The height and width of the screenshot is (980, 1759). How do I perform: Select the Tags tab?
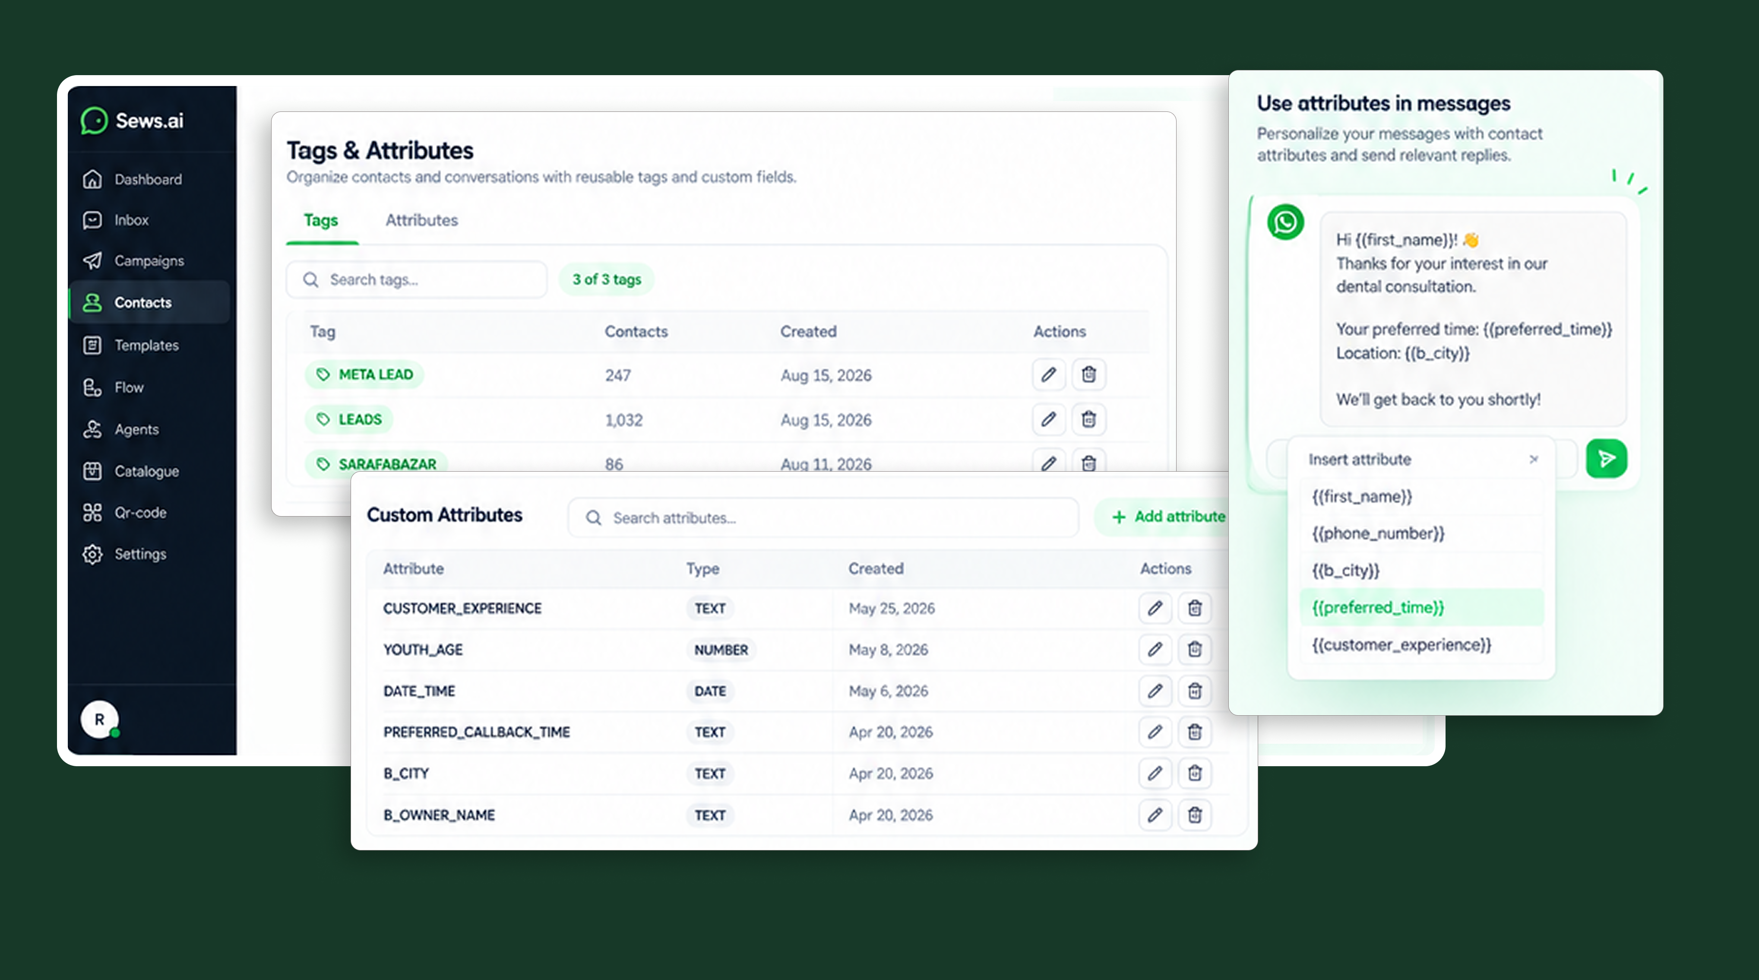(321, 220)
